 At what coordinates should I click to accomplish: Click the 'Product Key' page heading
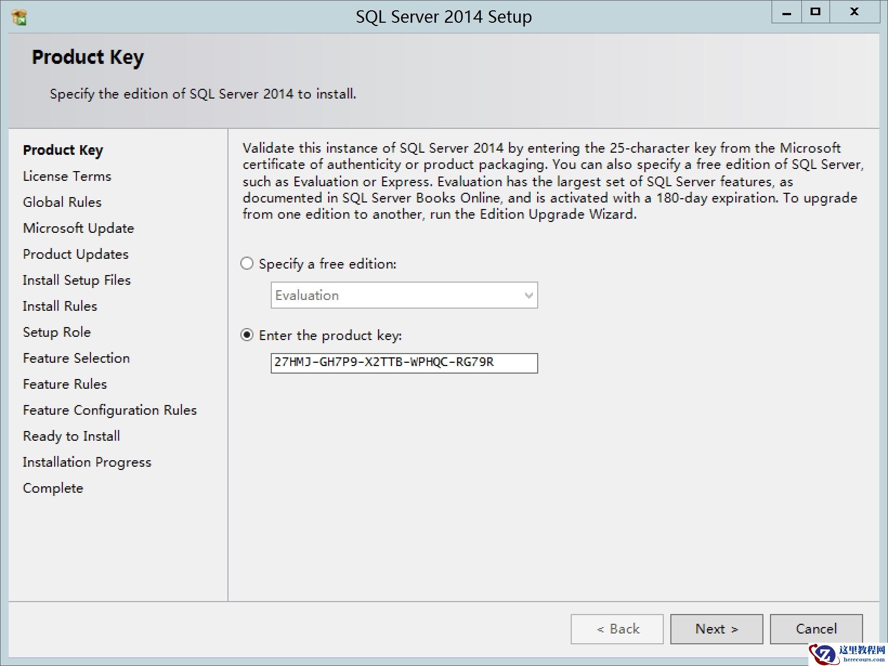(88, 57)
